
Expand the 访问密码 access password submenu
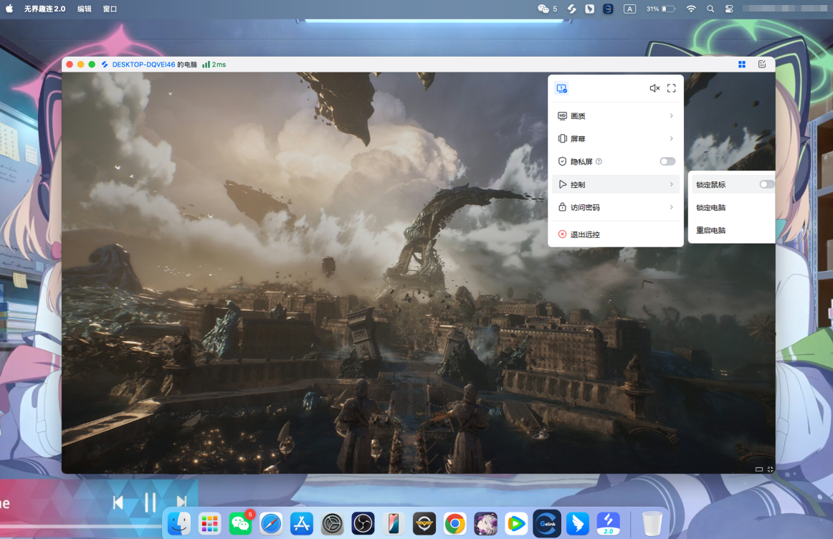pyautogui.click(x=616, y=208)
